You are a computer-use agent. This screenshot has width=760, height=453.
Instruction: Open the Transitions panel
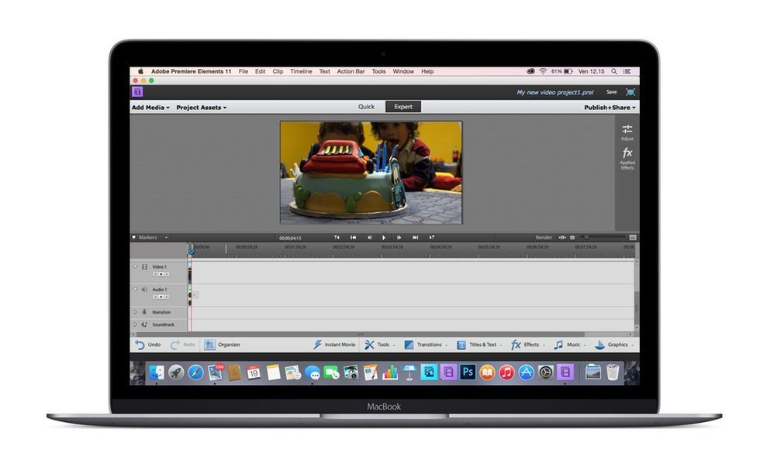tap(425, 345)
